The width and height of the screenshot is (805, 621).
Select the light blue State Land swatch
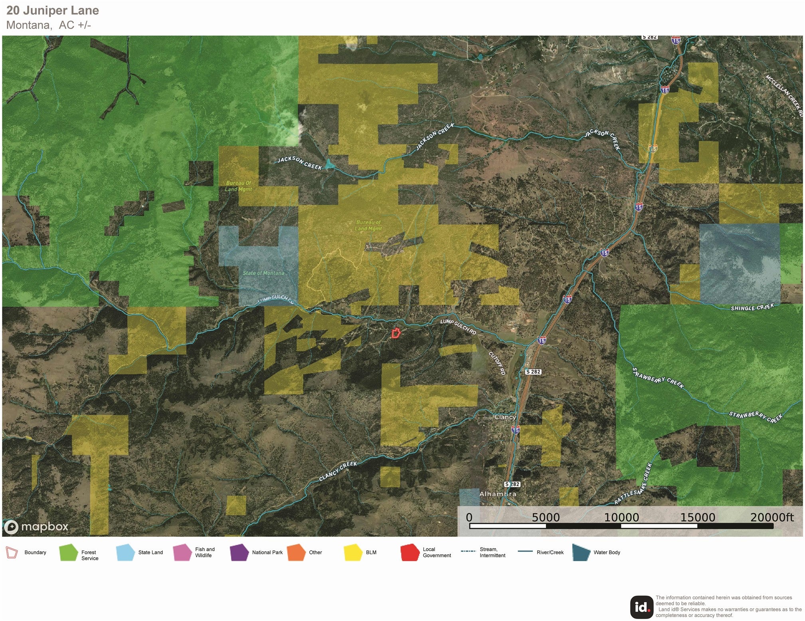(x=125, y=552)
